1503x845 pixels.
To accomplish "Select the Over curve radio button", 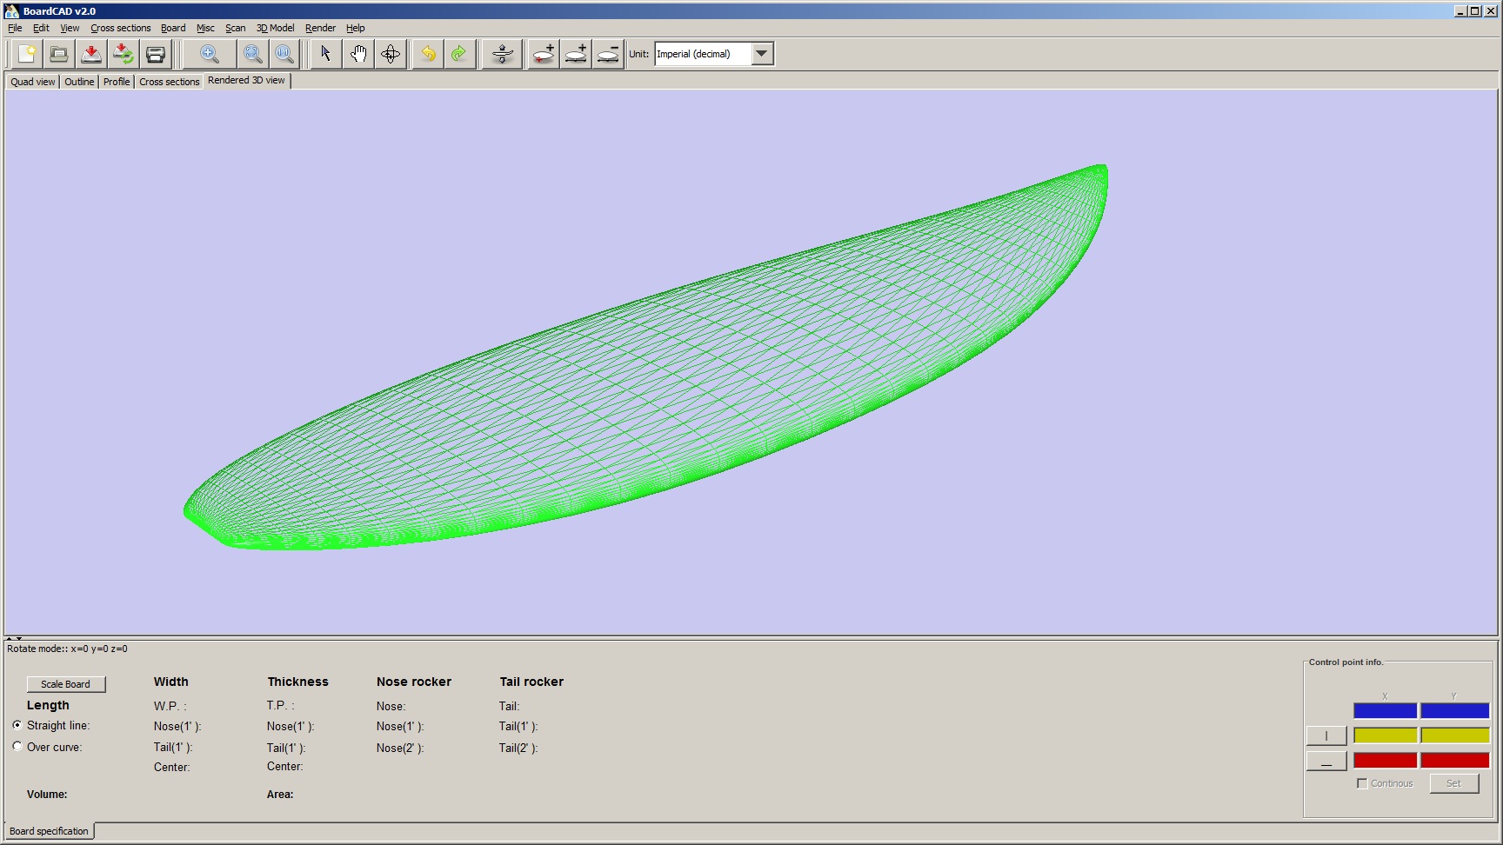I will pyautogui.click(x=17, y=747).
